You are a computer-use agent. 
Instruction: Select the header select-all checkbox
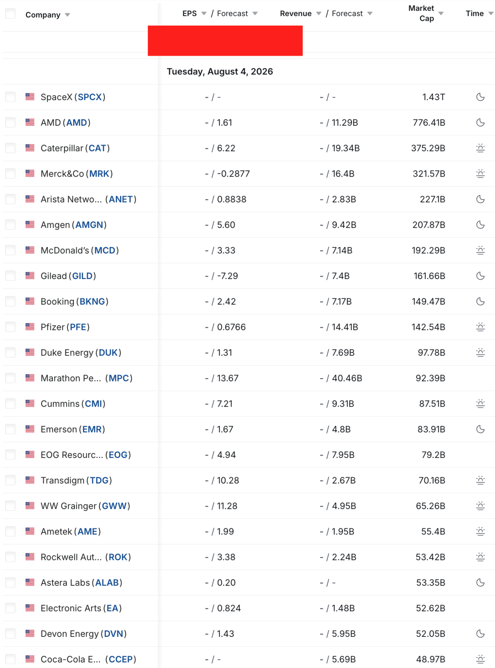[x=10, y=14]
